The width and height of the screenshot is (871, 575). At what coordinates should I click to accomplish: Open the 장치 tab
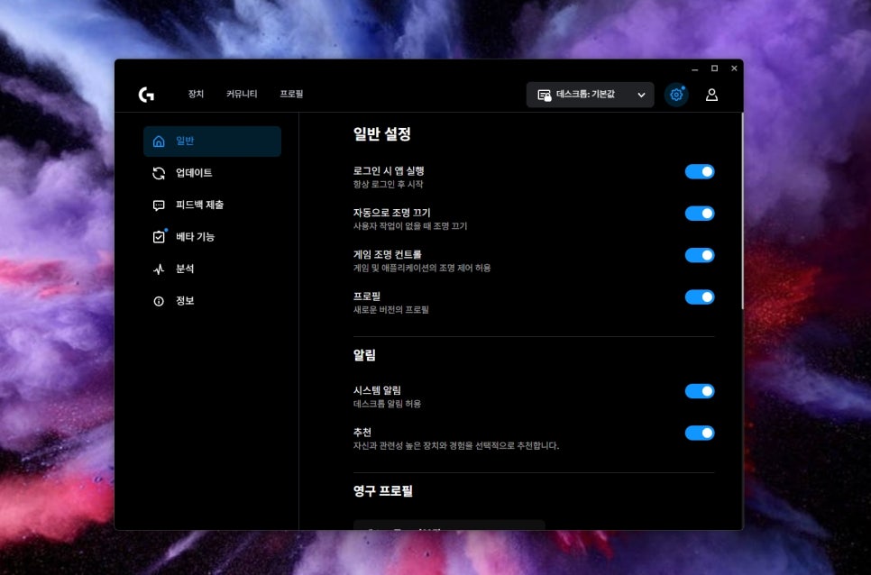tap(196, 95)
